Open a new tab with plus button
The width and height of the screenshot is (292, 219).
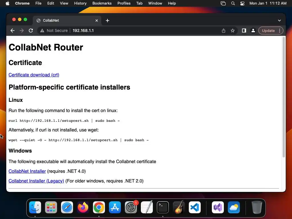108,21
